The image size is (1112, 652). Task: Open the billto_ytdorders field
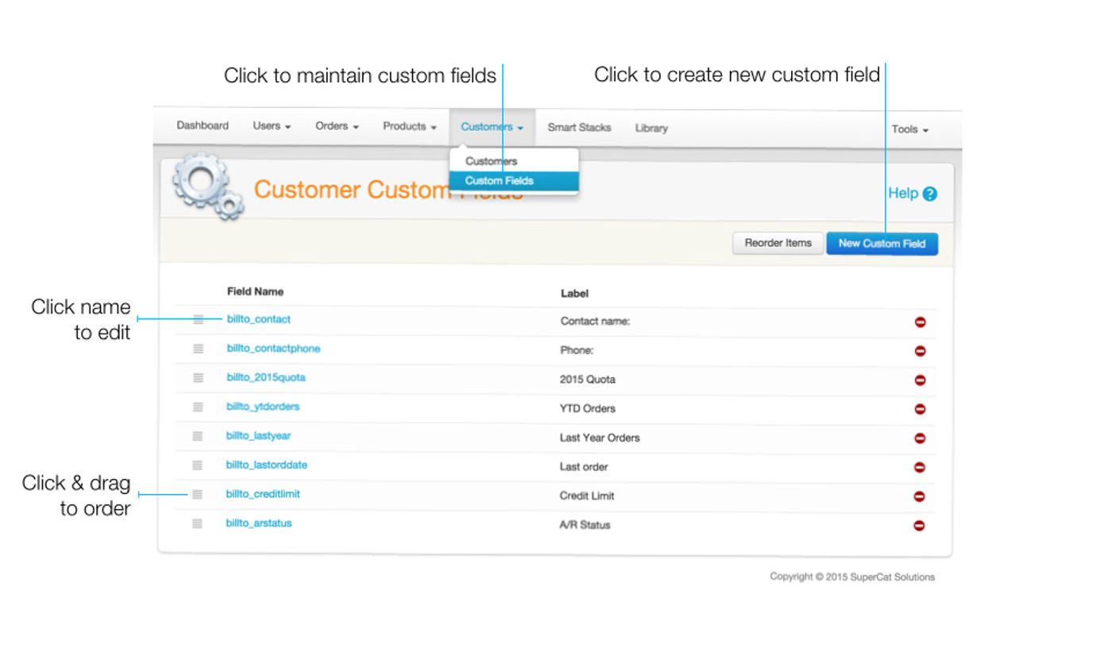263,407
